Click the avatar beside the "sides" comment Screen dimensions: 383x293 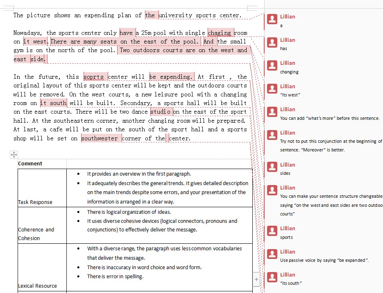point(272,167)
